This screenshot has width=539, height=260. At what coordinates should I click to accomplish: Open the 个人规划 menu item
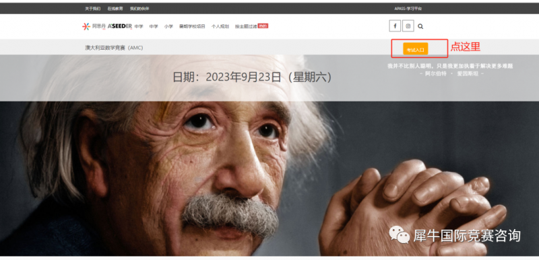click(x=220, y=26)
